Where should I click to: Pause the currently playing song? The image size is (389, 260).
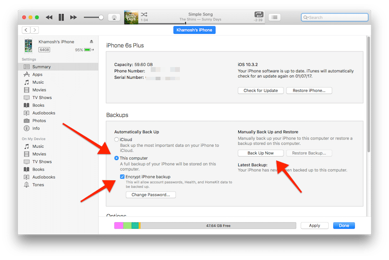tap(61, 17)
